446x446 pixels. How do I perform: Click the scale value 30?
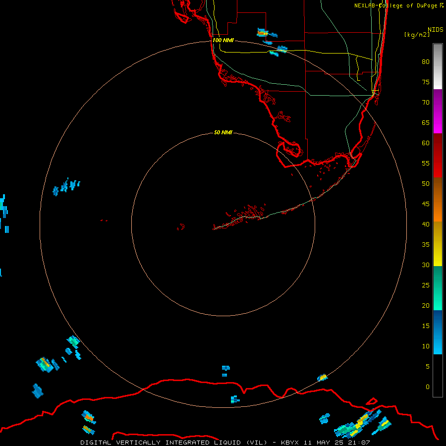[x=426, y=265]
